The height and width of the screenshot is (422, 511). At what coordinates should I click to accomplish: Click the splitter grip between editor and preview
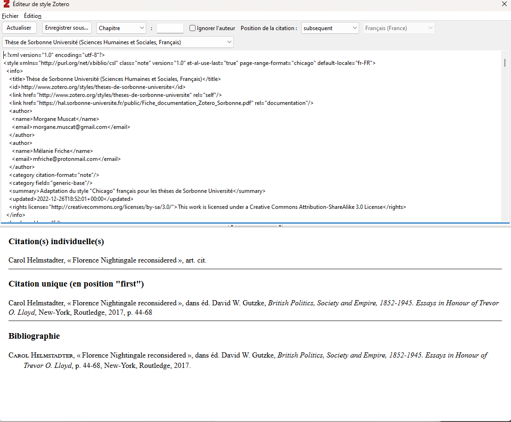coord(256,225)
